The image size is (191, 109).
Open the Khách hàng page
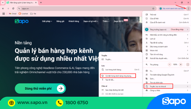coord(74,21)
